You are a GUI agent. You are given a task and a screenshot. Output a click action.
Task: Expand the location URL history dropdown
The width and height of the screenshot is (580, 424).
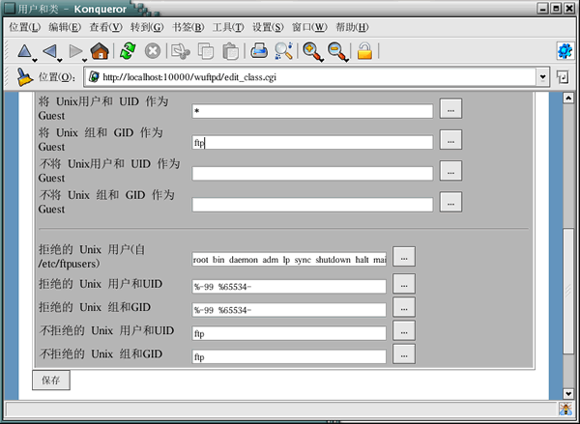click(x=542, y=77)
